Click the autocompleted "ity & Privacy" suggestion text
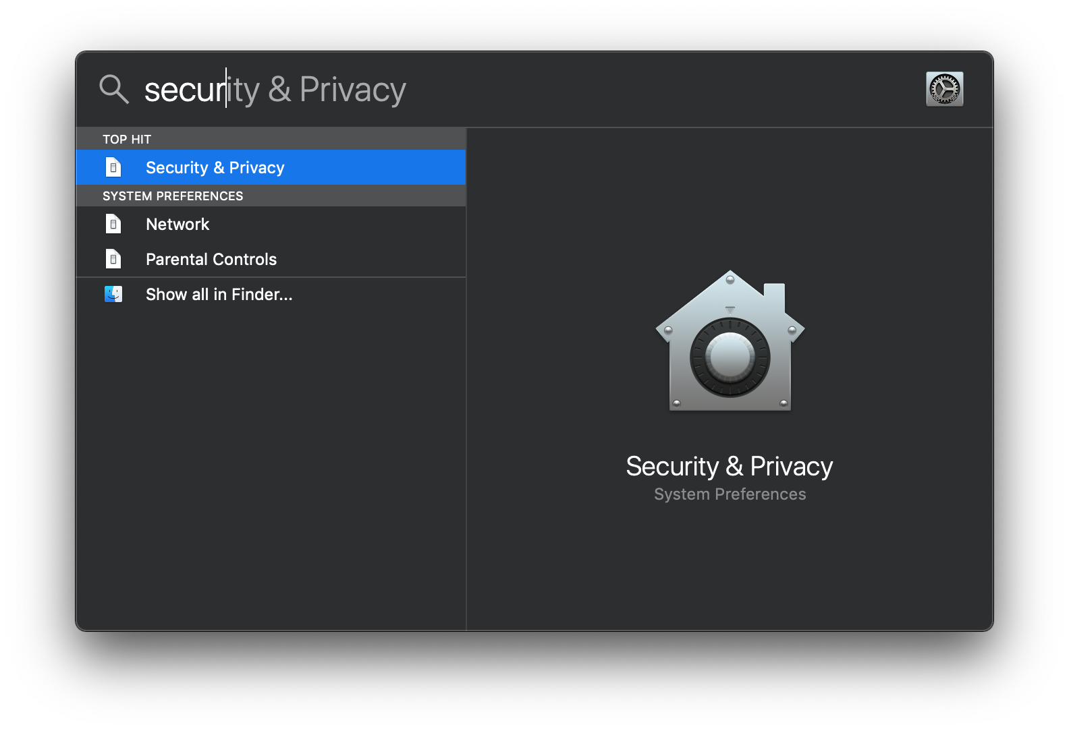This screenshot has height=731, width=1069. 317,90
